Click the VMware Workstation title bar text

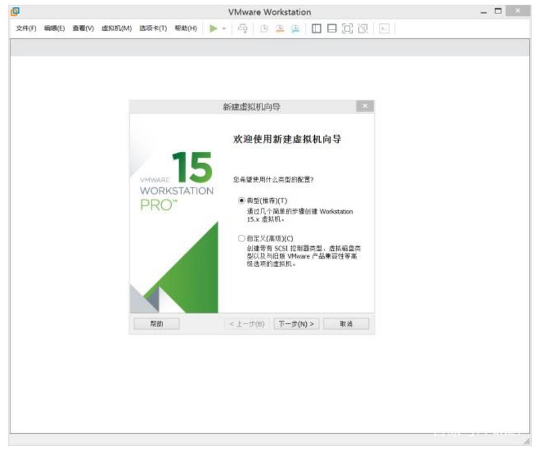tap(269, 12)
